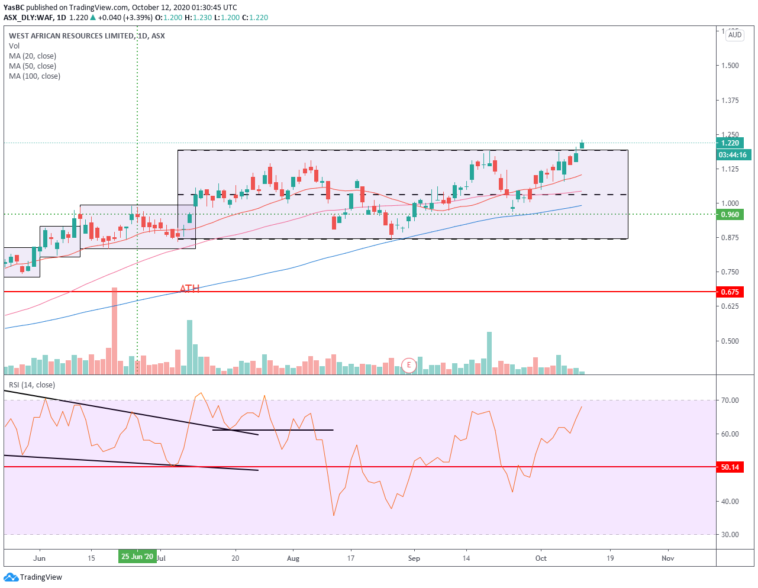
Task: Click the 'YasBC published on TradingView.com' header text
Action: tap(66, 8)
